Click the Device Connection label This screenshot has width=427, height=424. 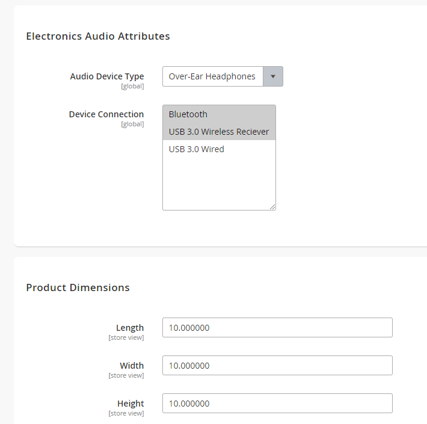[106, 114]
